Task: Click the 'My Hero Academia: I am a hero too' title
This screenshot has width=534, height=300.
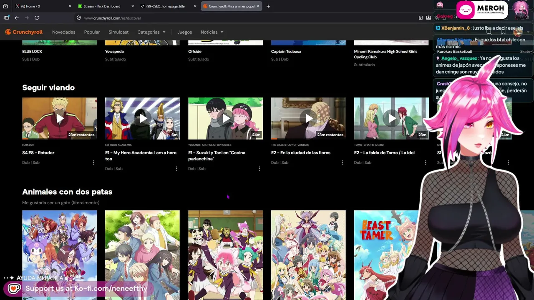Action: (141, 156)
